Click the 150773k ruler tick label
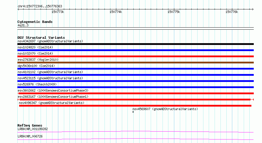Screen dimensions: 262x143 click(58, 12)
